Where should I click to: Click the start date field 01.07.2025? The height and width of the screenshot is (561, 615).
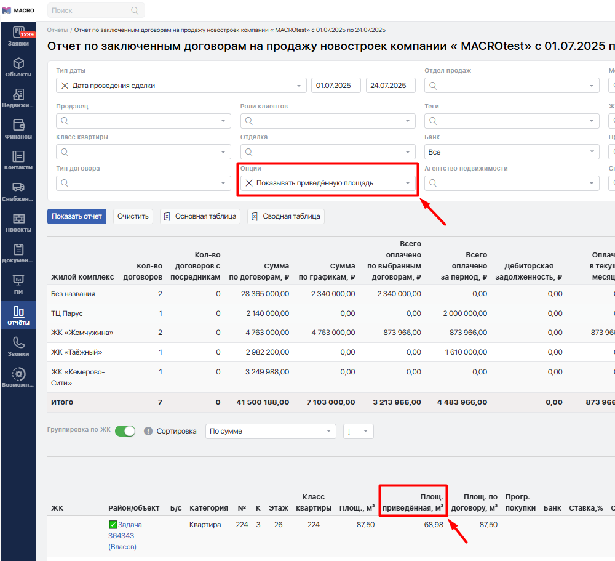pos(335,86)
